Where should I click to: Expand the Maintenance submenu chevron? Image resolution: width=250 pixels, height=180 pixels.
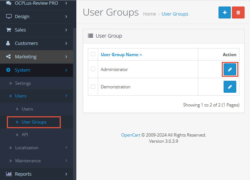click(66, 160)
